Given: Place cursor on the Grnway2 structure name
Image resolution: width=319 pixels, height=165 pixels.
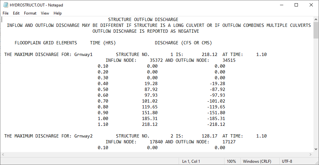Looking at the screenshot, I should pyautogui.click(x=83, y=136).
